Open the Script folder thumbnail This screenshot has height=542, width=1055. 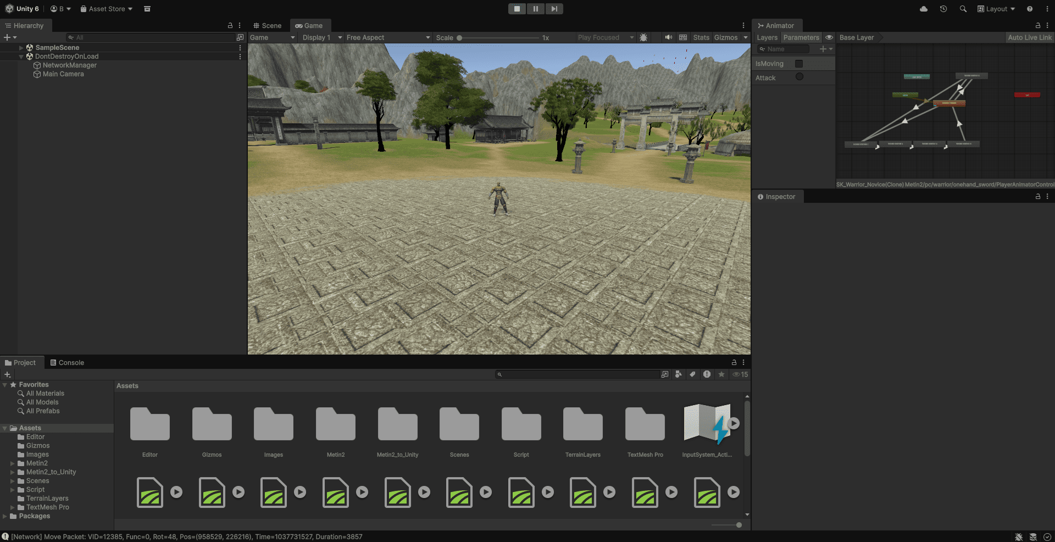click(521, 424)
